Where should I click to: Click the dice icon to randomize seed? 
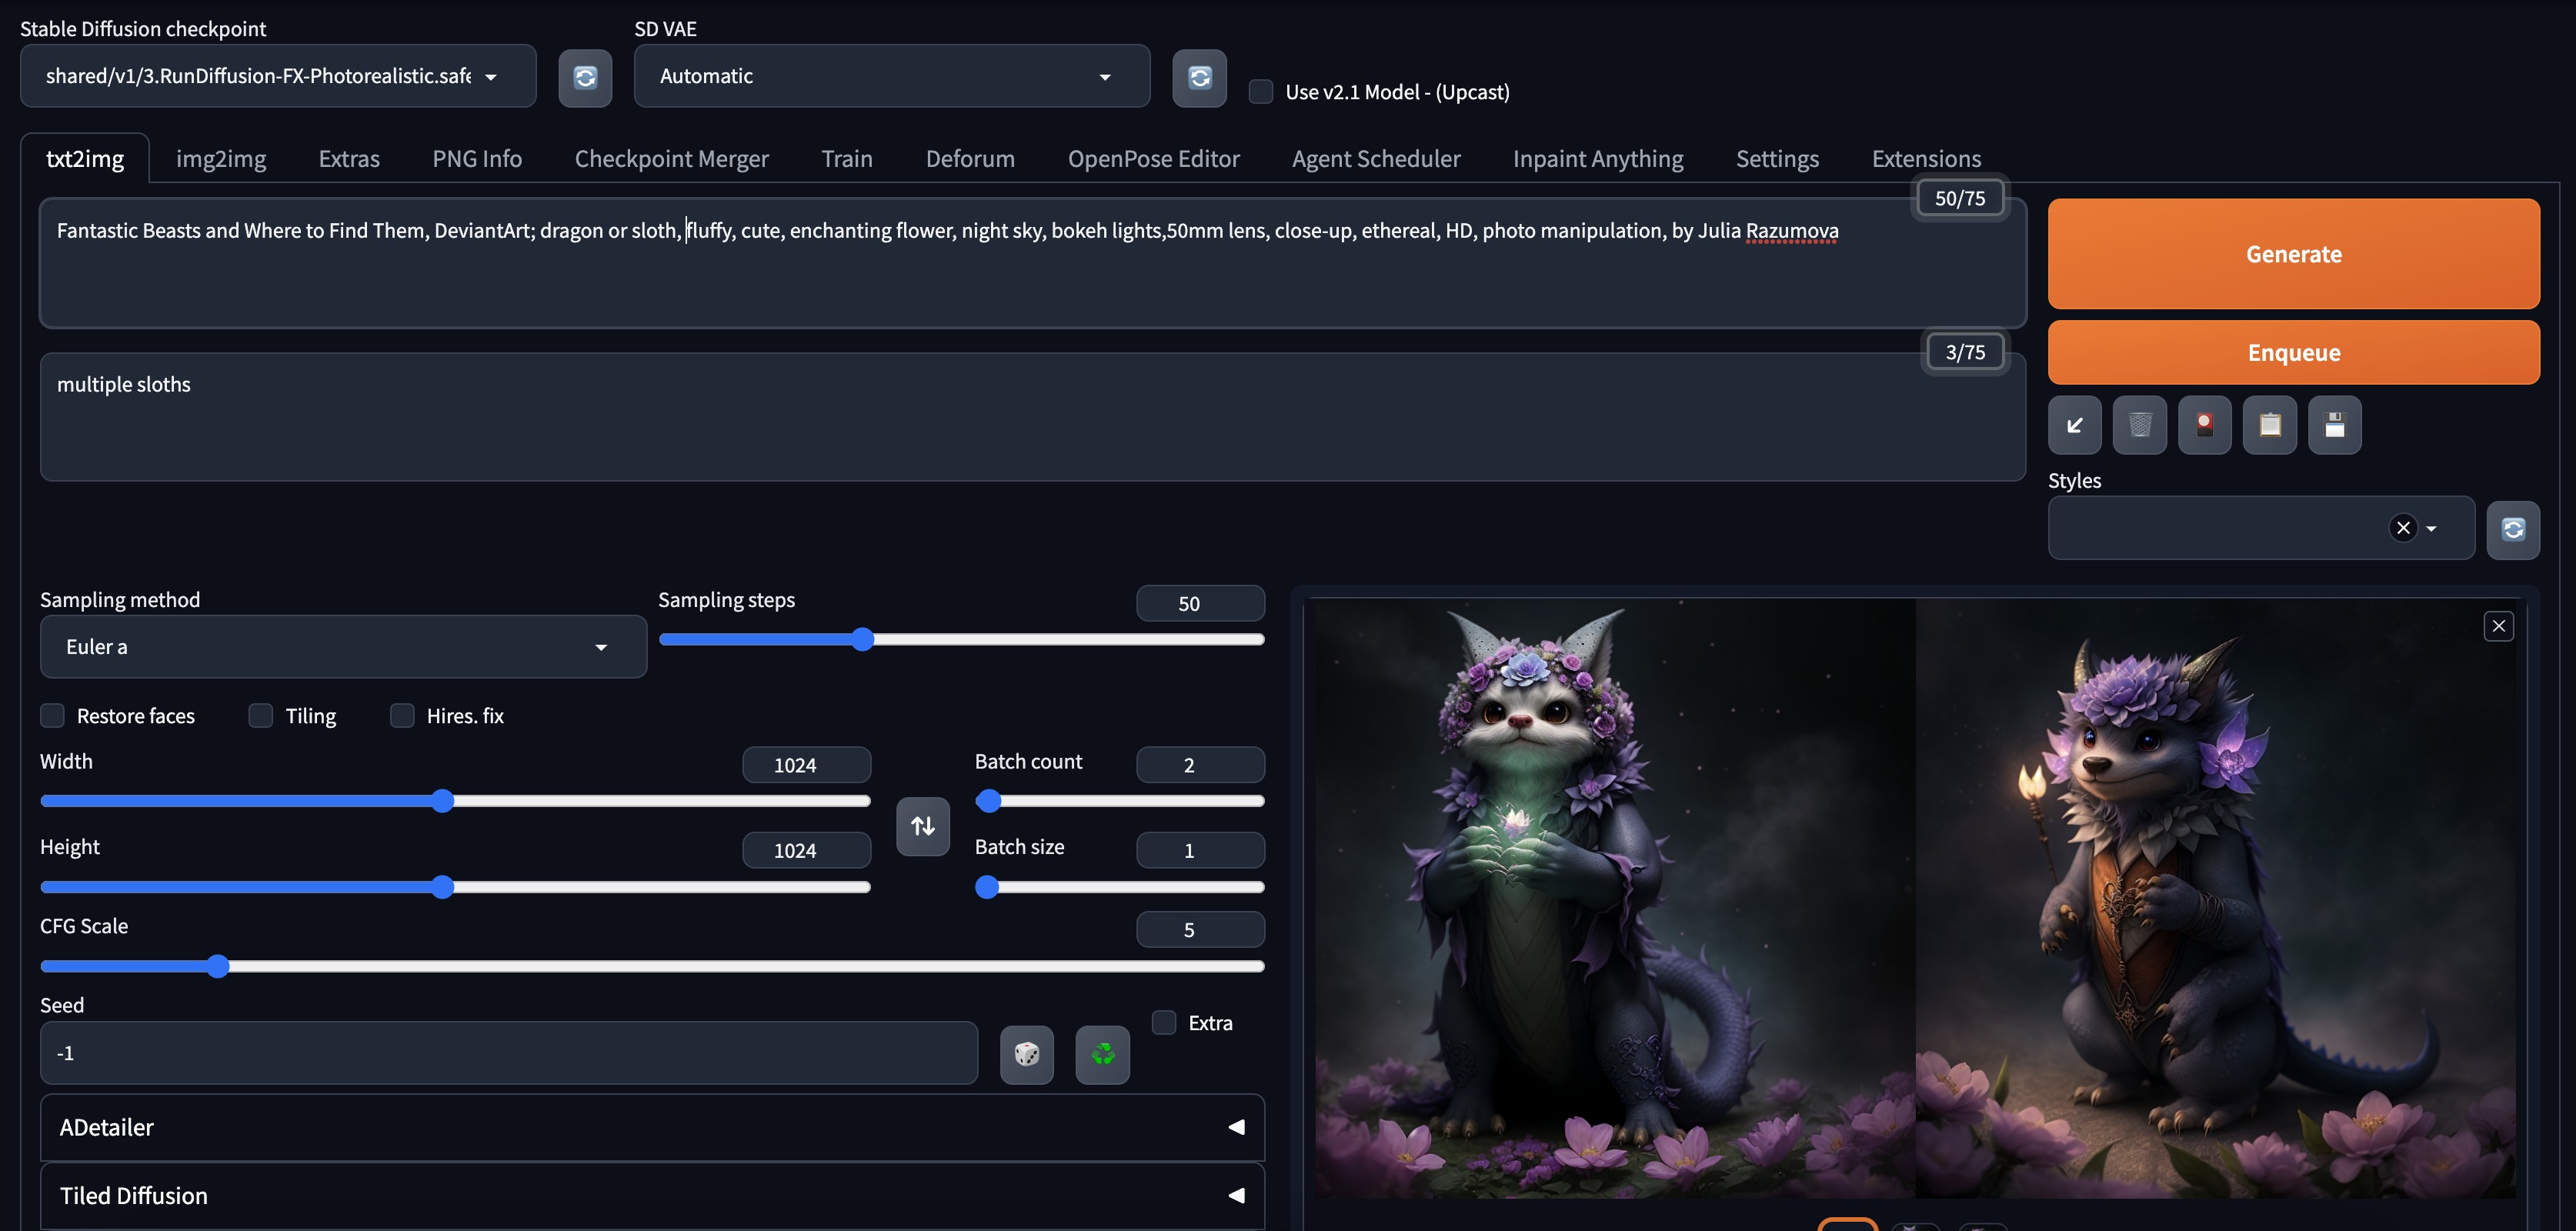tap(1026, 1054)
